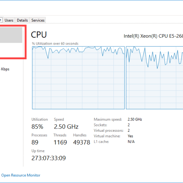
Task: Click the Virtual machine 'Yes' value
Action: pos(130,136)
